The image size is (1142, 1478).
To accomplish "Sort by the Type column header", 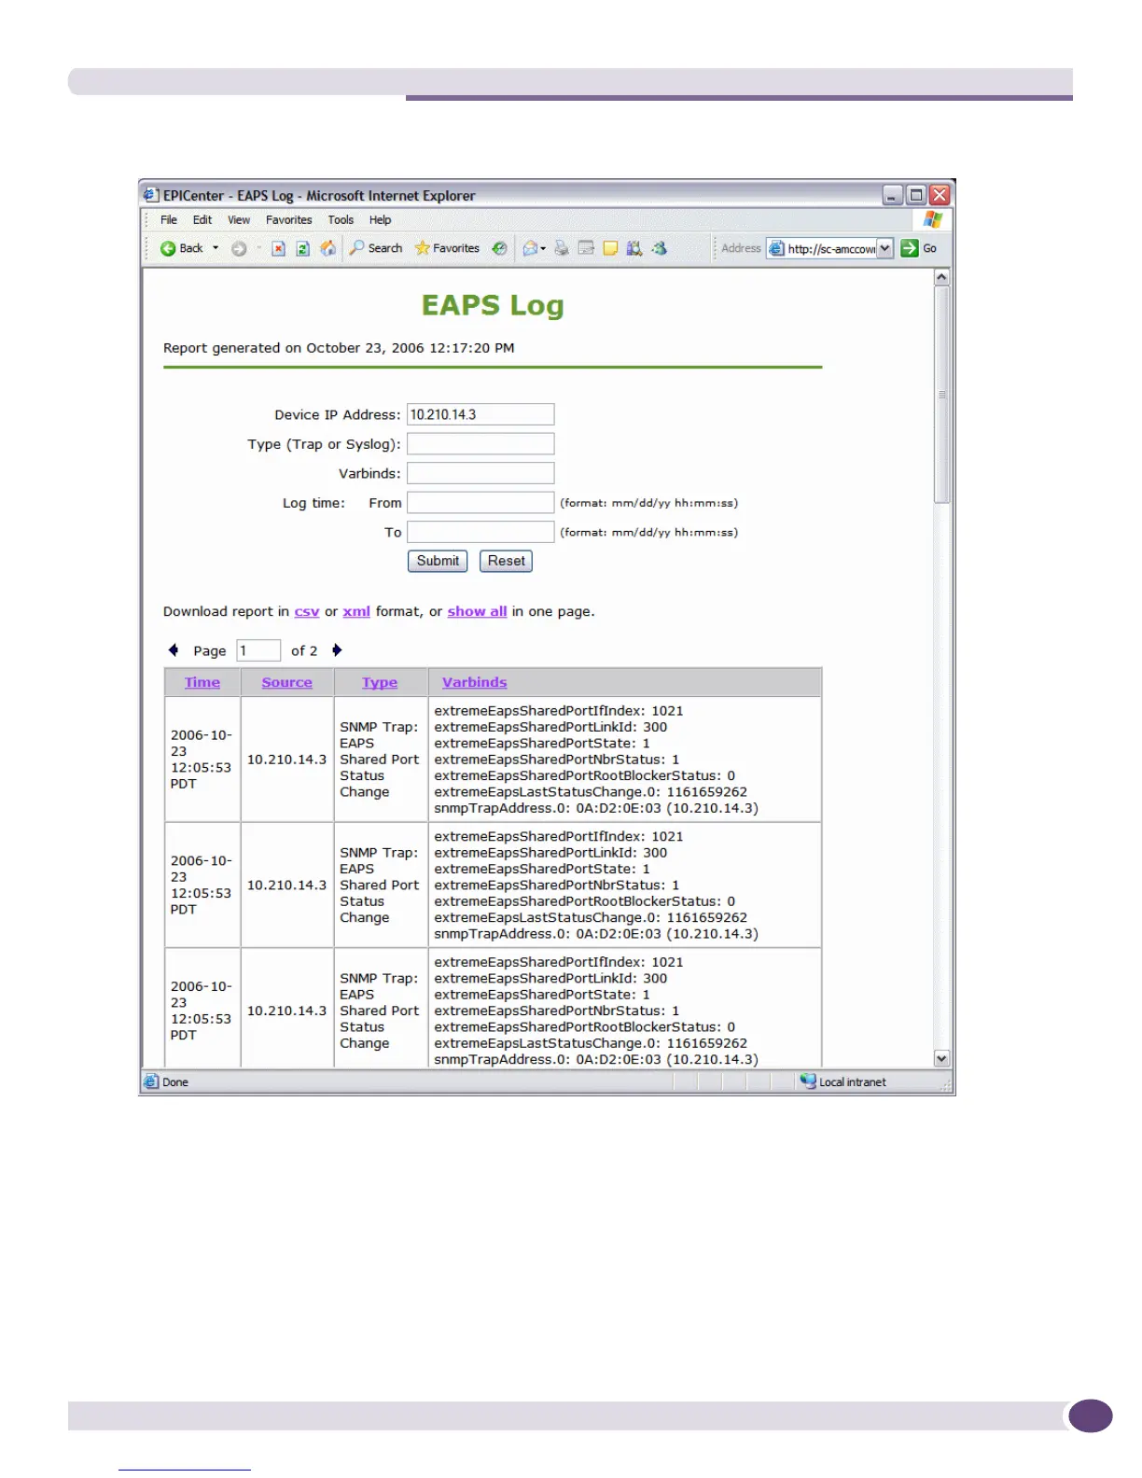I will coord(380,683).
